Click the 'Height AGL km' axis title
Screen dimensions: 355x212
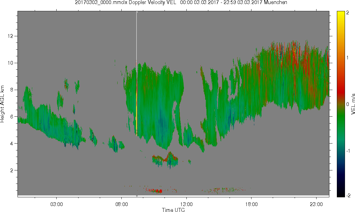[x=2, y=104]
